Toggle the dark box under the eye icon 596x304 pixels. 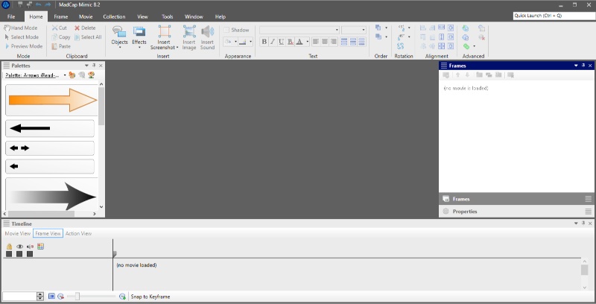(x=19, y=254)
